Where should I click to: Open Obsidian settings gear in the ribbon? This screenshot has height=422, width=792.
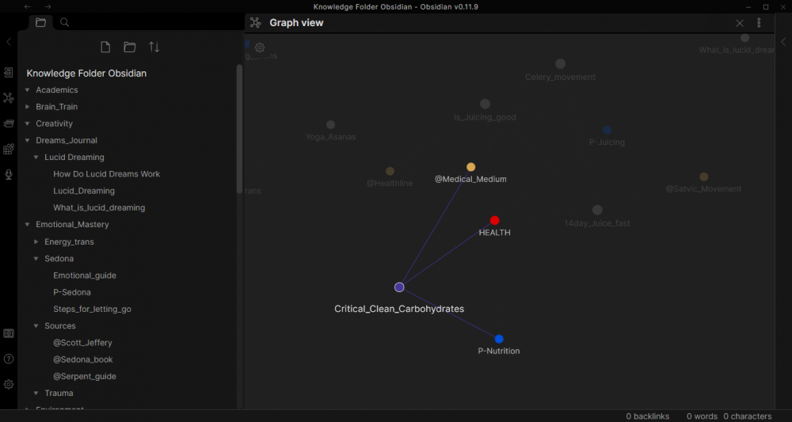[9, 385]
